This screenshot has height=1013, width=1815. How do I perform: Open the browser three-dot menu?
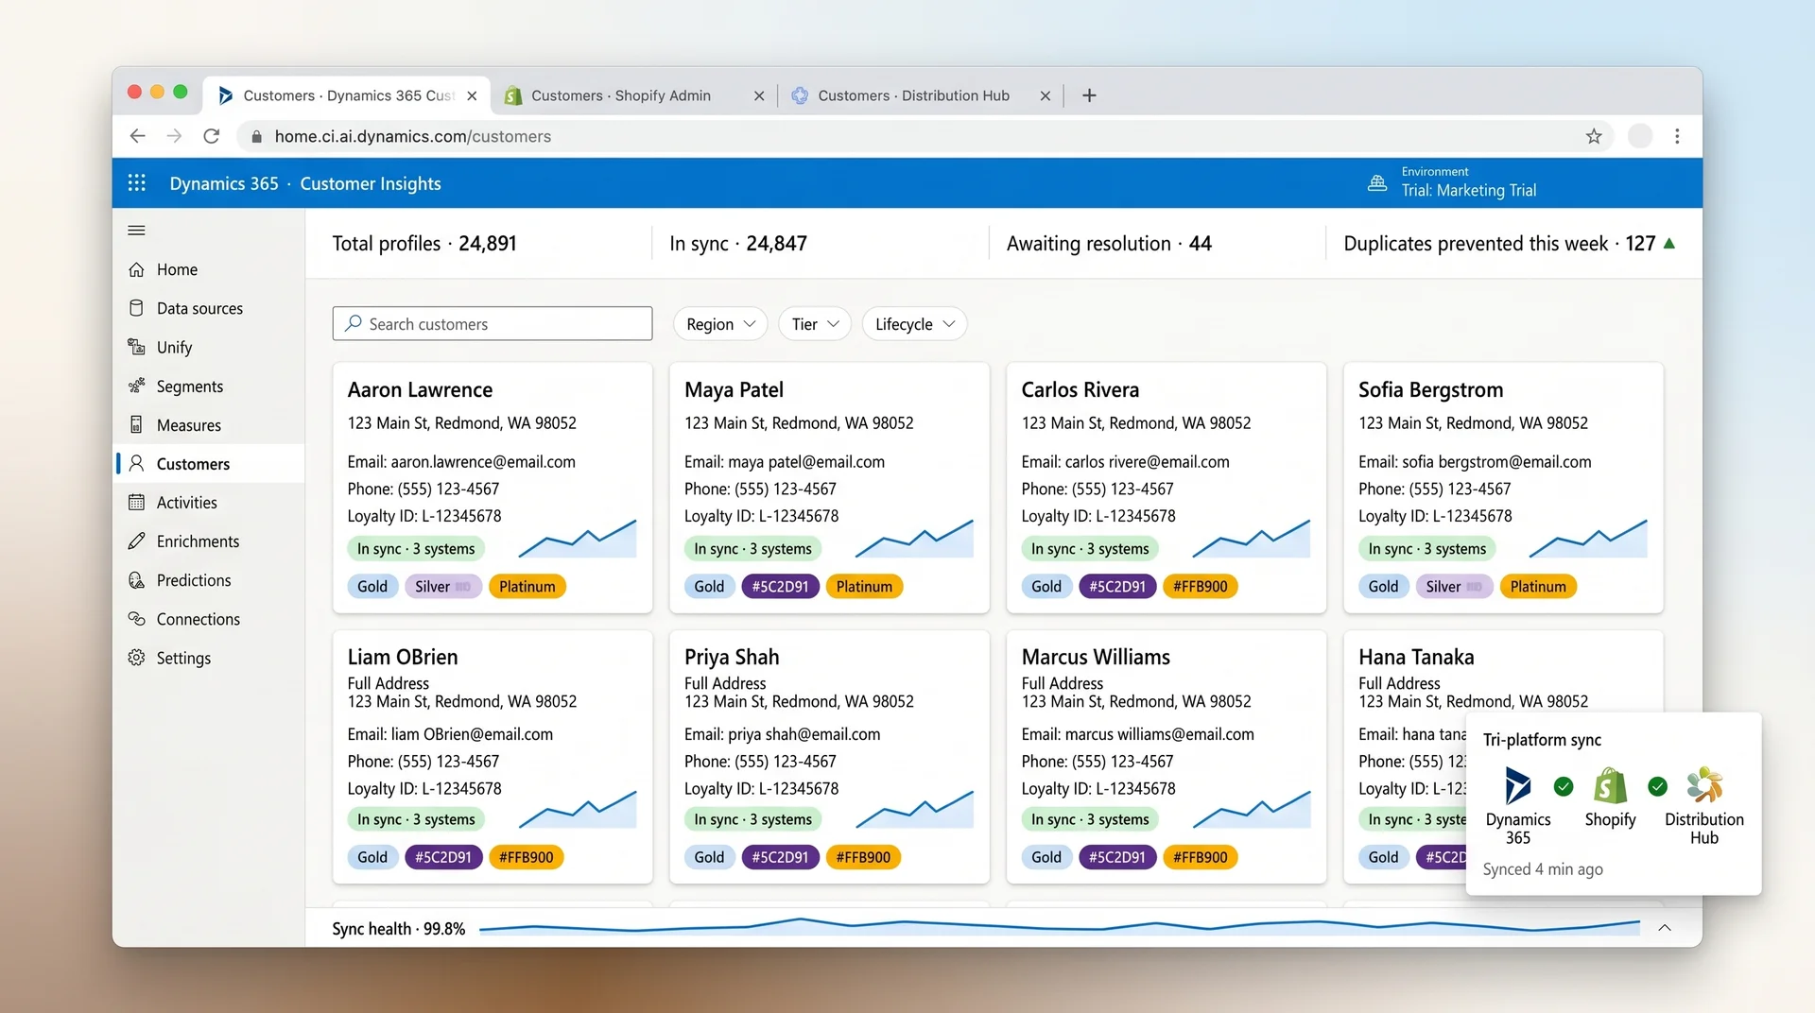coord(1677,136)
